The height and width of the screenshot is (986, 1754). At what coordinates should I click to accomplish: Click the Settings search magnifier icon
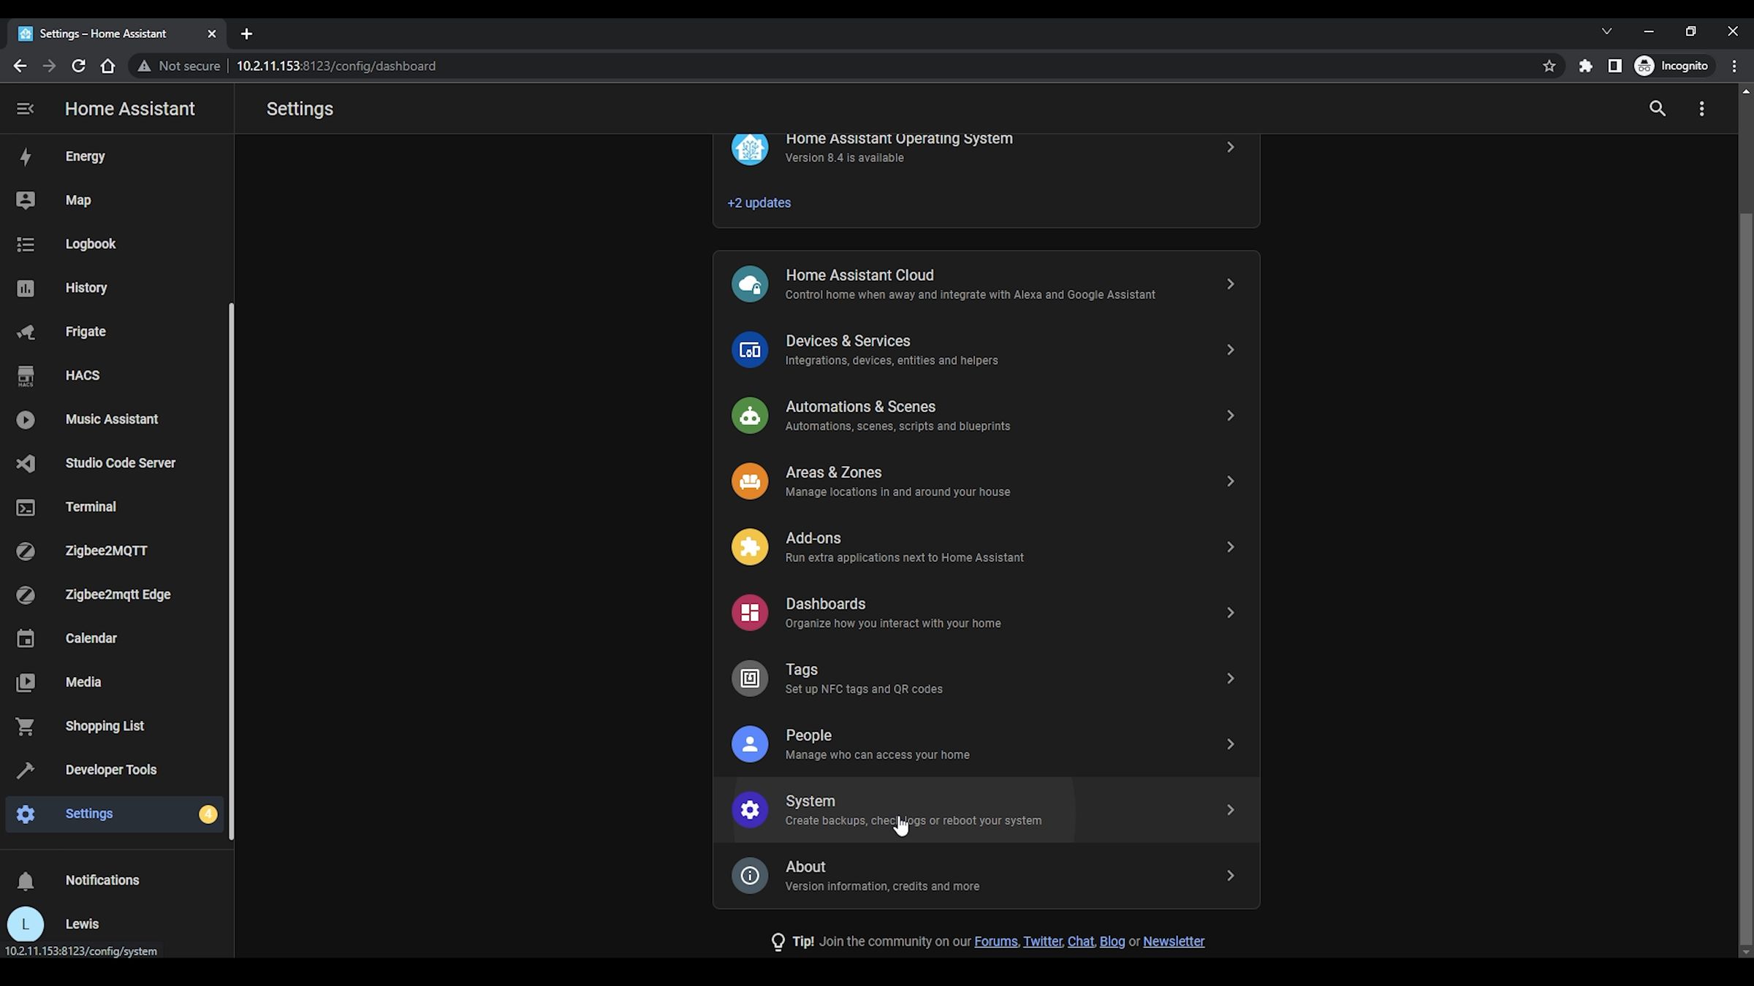(1657, 109)
